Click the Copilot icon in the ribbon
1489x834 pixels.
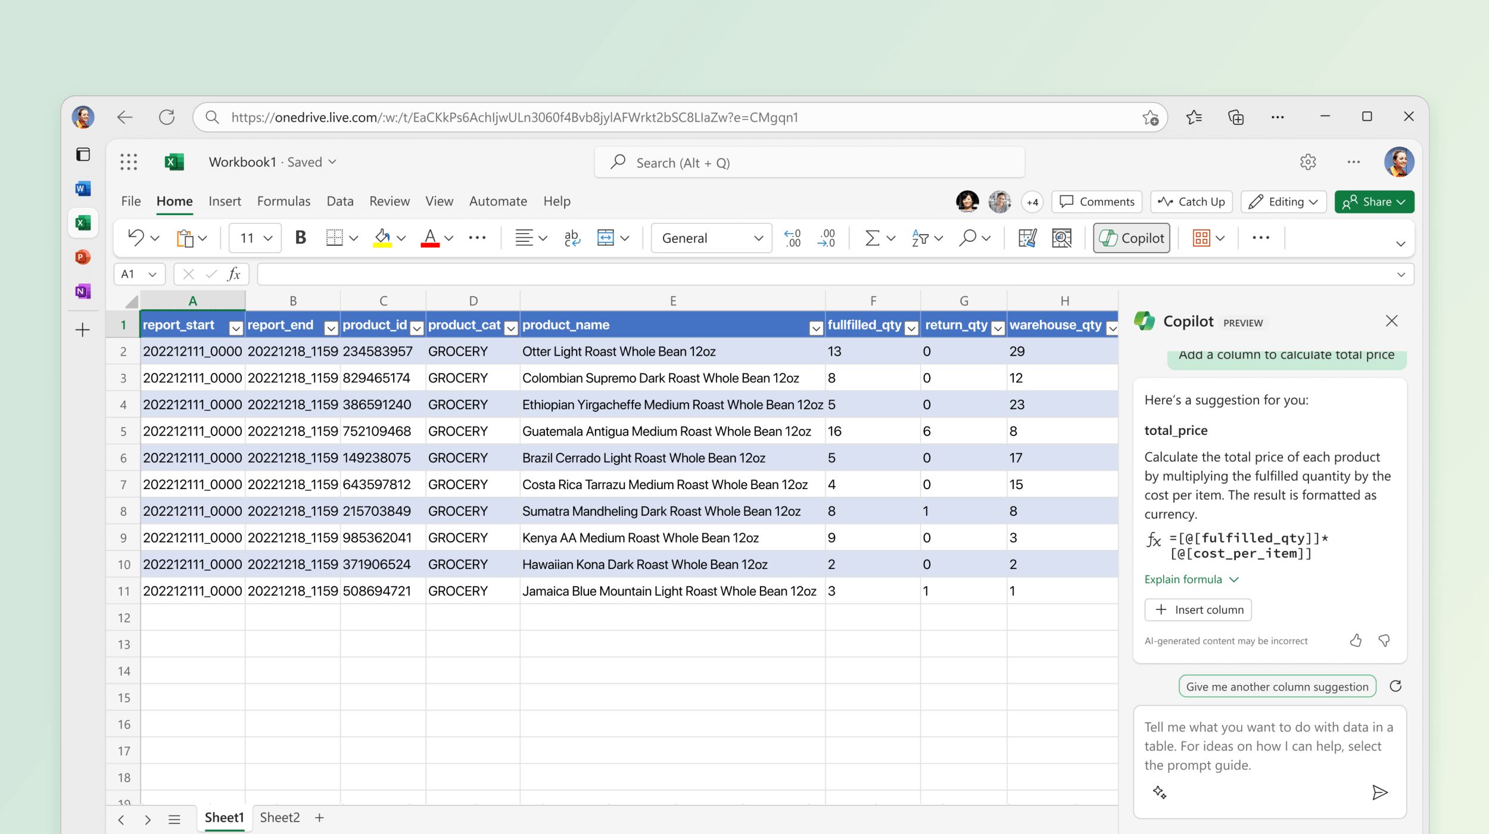tap(1132, 238)
